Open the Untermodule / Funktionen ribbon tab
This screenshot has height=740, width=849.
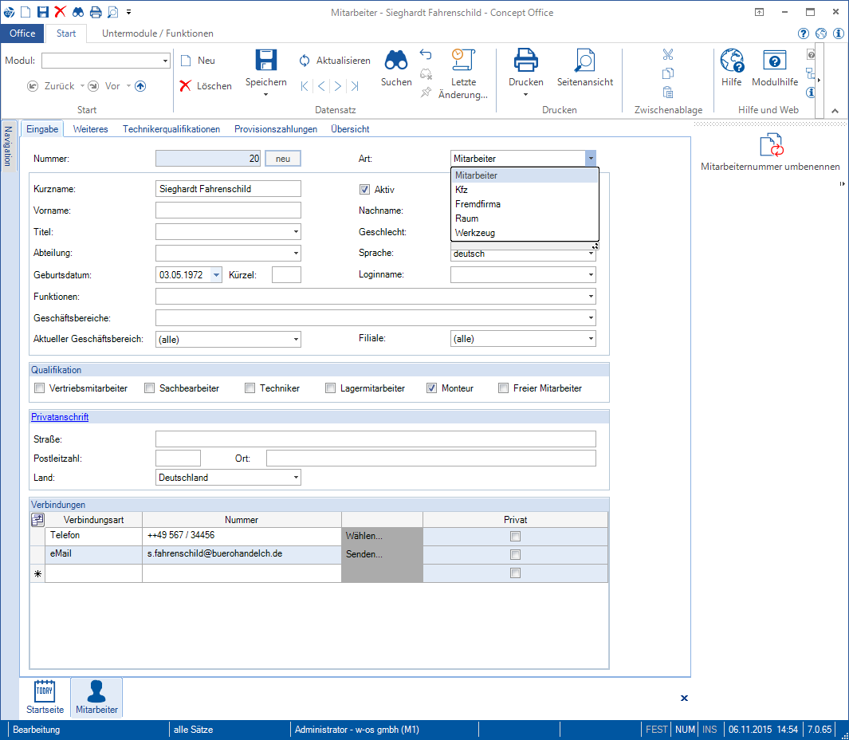click(x=158, y=33)
